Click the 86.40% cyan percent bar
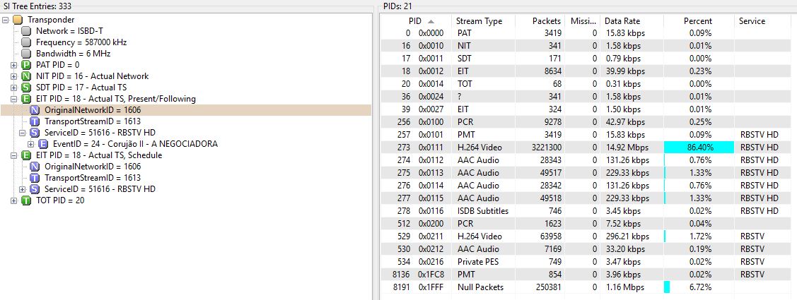This screenshot has height=300, width=797. coord(698,147)
